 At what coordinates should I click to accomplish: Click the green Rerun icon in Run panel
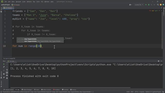pyautogui.click(x=4, y=64)
